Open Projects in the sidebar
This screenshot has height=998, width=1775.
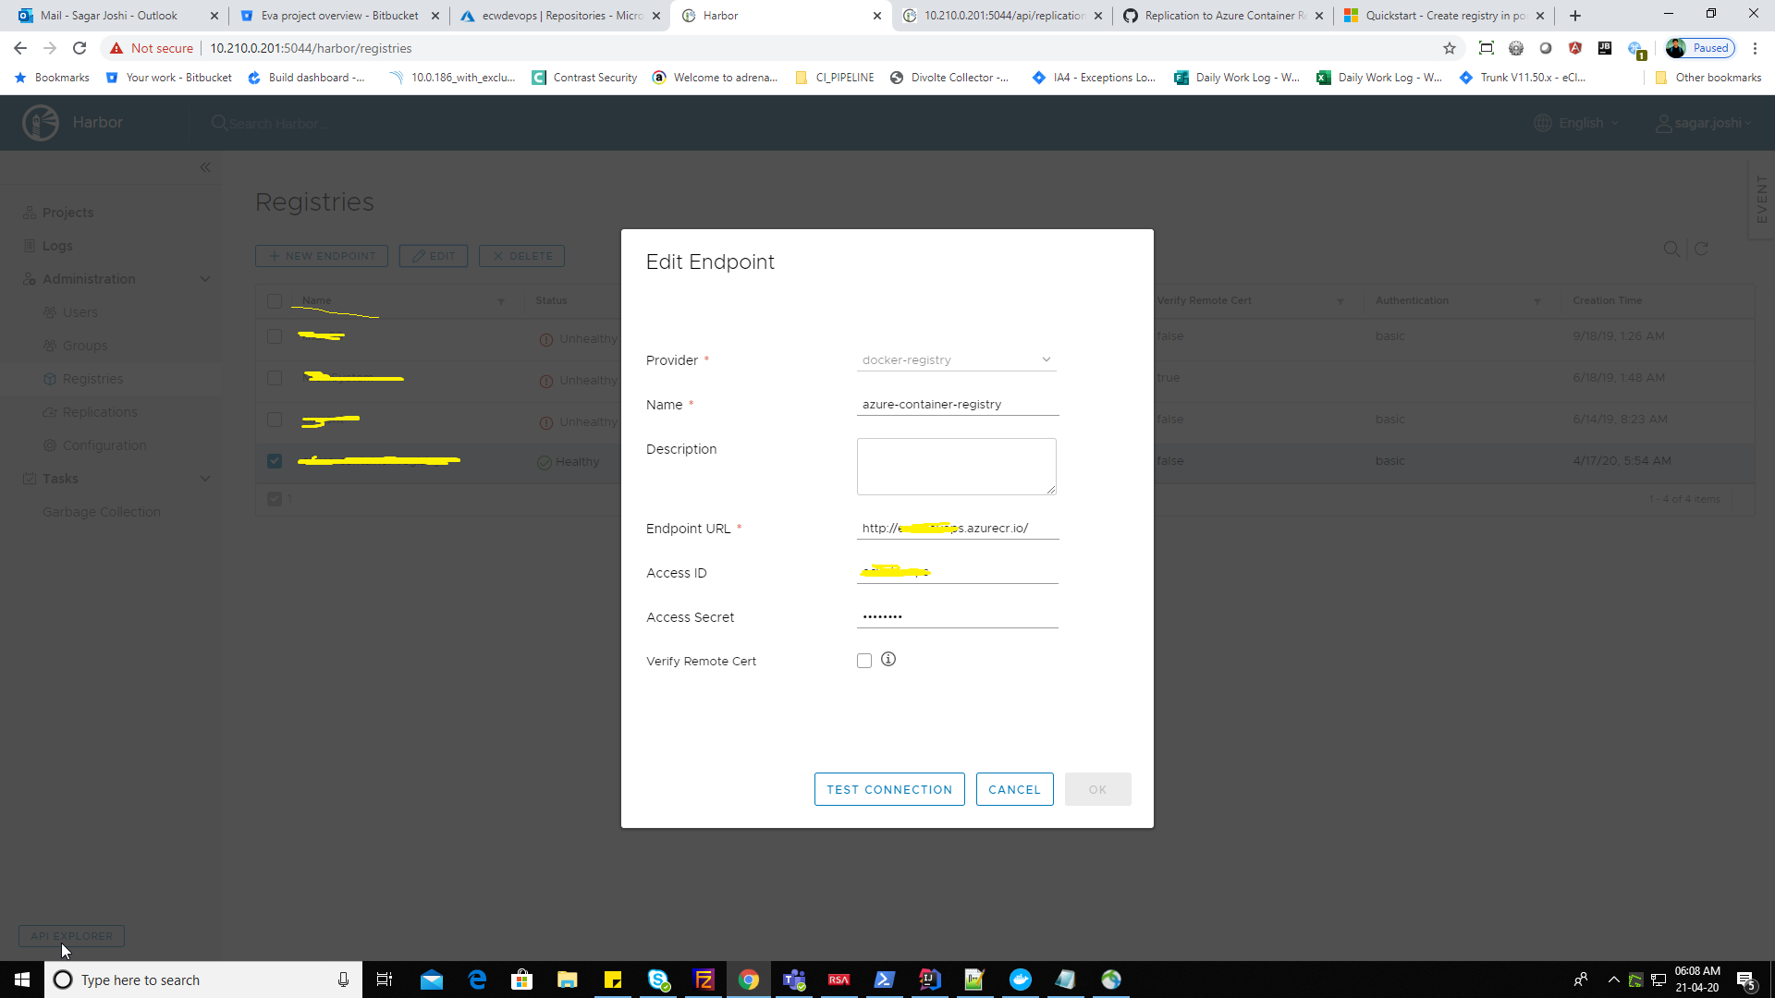68,213
